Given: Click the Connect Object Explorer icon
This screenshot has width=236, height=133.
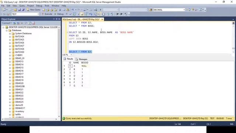Looking at the screenshot, I should (15, 23).
